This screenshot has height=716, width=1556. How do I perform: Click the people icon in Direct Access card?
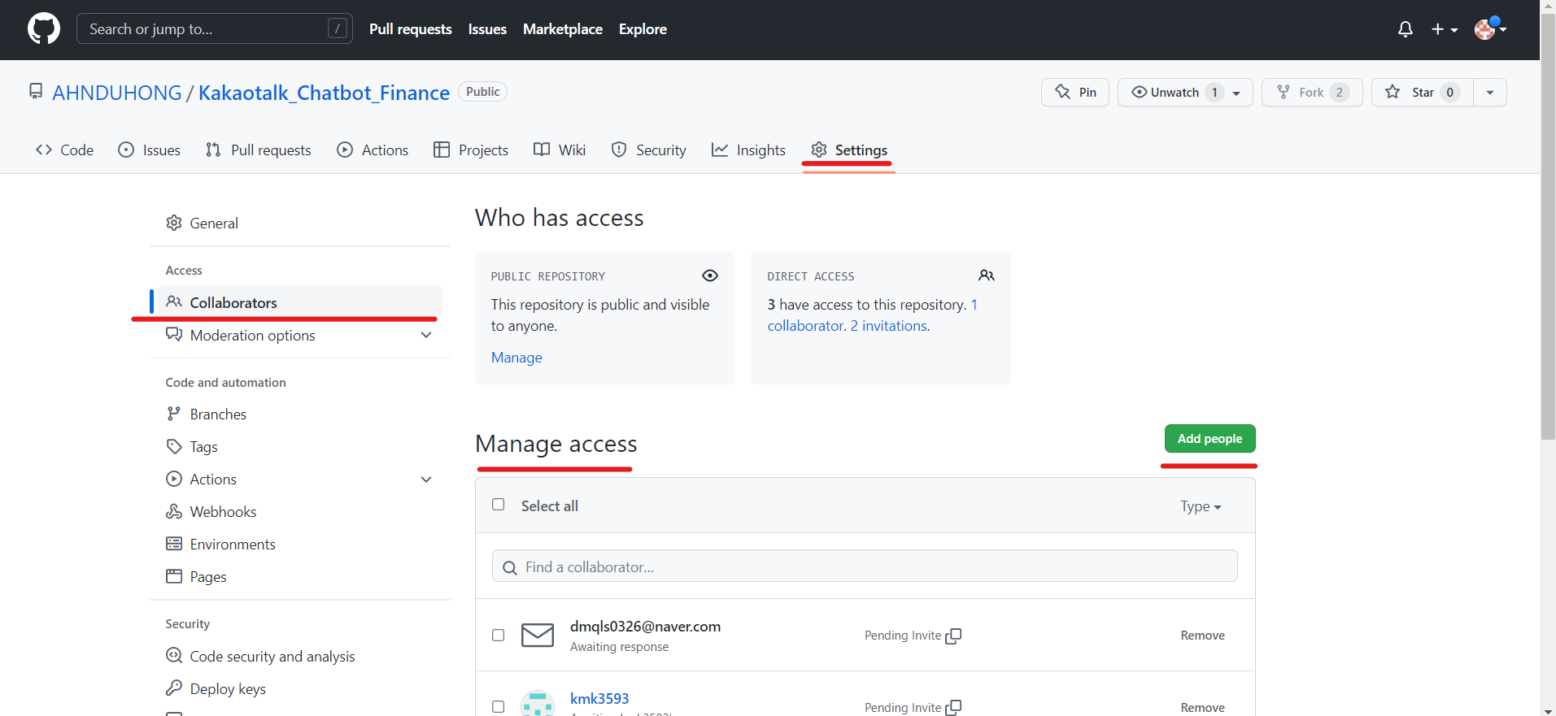click(987, 276)
